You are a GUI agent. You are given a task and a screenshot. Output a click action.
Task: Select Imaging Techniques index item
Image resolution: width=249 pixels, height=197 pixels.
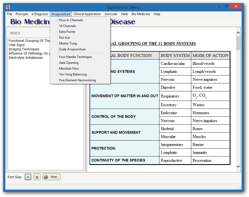24,49
